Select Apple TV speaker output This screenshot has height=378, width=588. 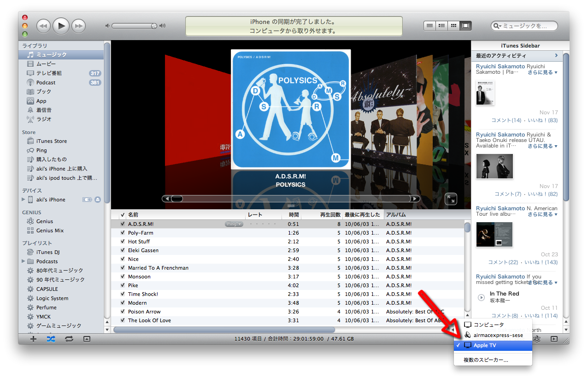[x=493, y=345]
